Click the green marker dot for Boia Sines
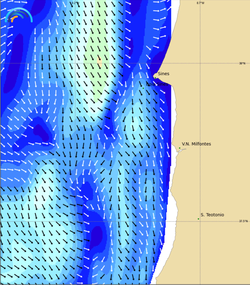Viewport: 250px width, 285px height. tap(143, 88)
